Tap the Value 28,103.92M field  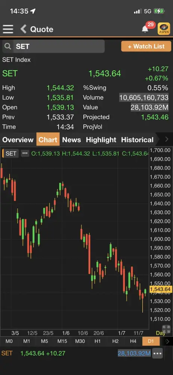point(149,107)
